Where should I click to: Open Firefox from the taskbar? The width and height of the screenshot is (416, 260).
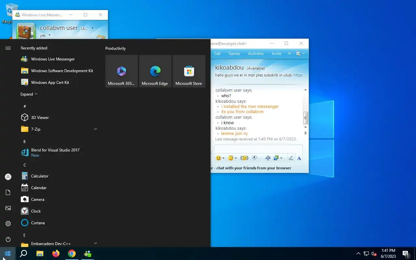pos(56,253)
